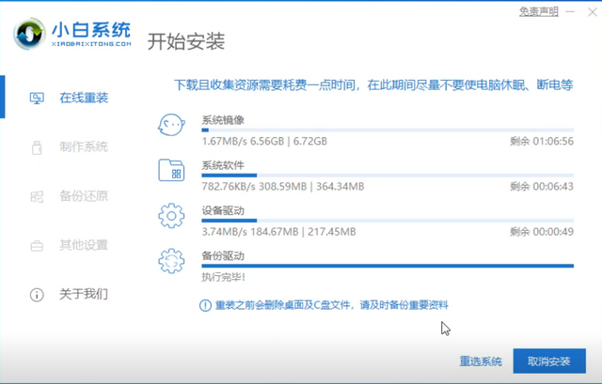This screenshot has height=384, width=602.
Task: Click the 设备驱动 gear icon
Action: pos(171,216)
